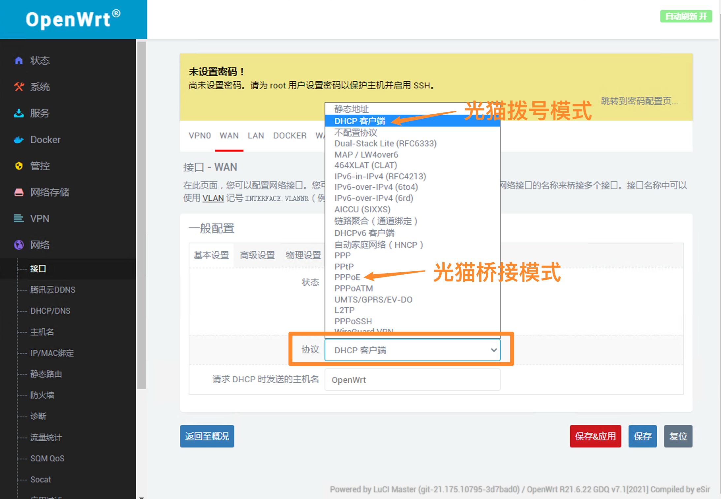Switch to the 高级设置 settings tab
The width and height of the screenshot is (721, 499).
(x=257, y=255)
